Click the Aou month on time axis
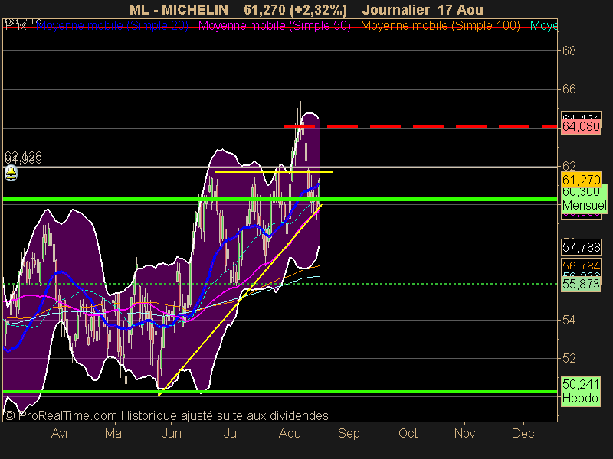The image size is (613, 459). point(290,433)
